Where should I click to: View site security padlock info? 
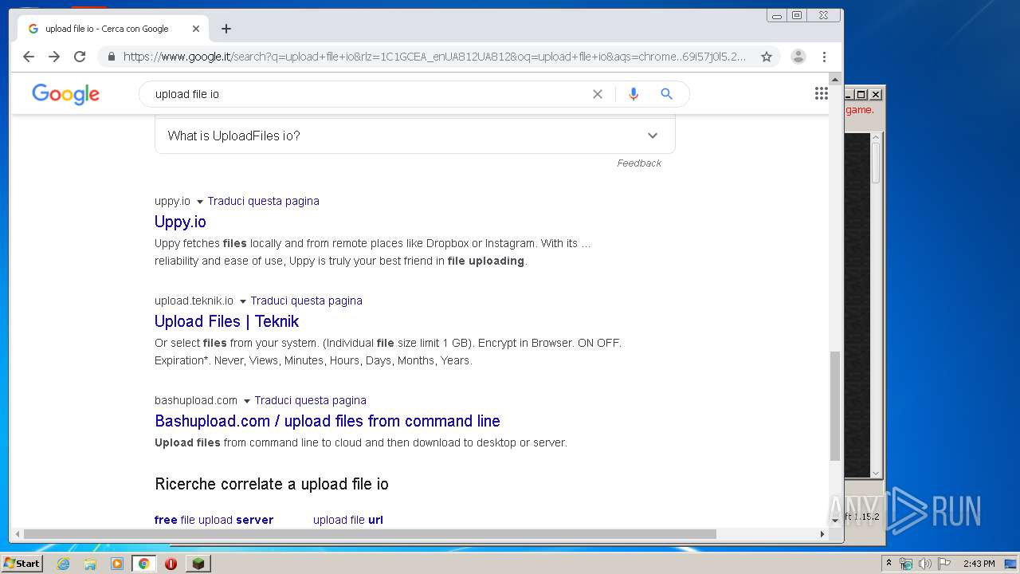click(x=111, y=57)
